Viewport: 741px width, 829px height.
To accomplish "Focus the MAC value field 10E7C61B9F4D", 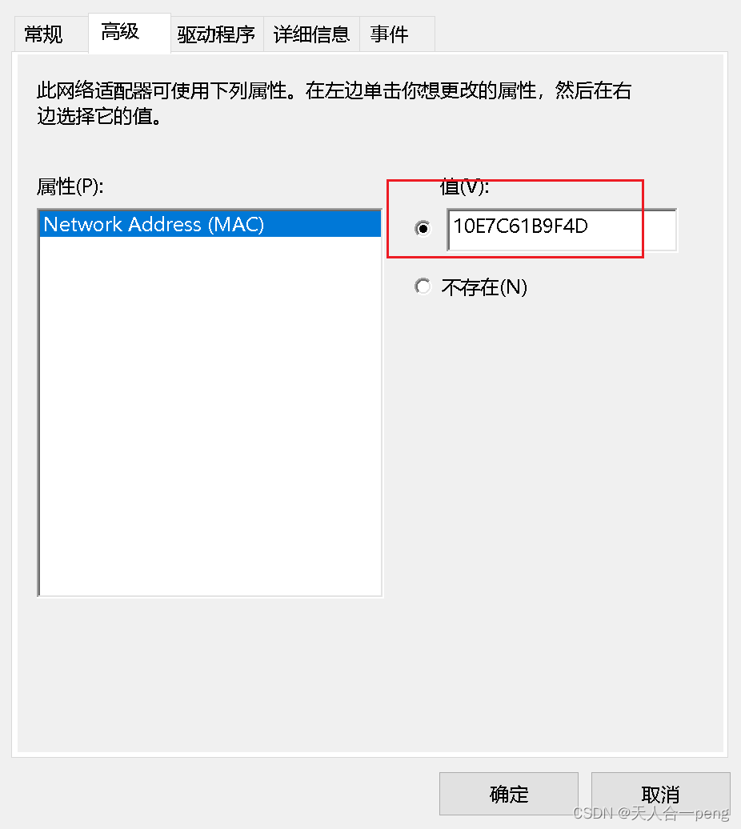I will click(x=562, y=230).
